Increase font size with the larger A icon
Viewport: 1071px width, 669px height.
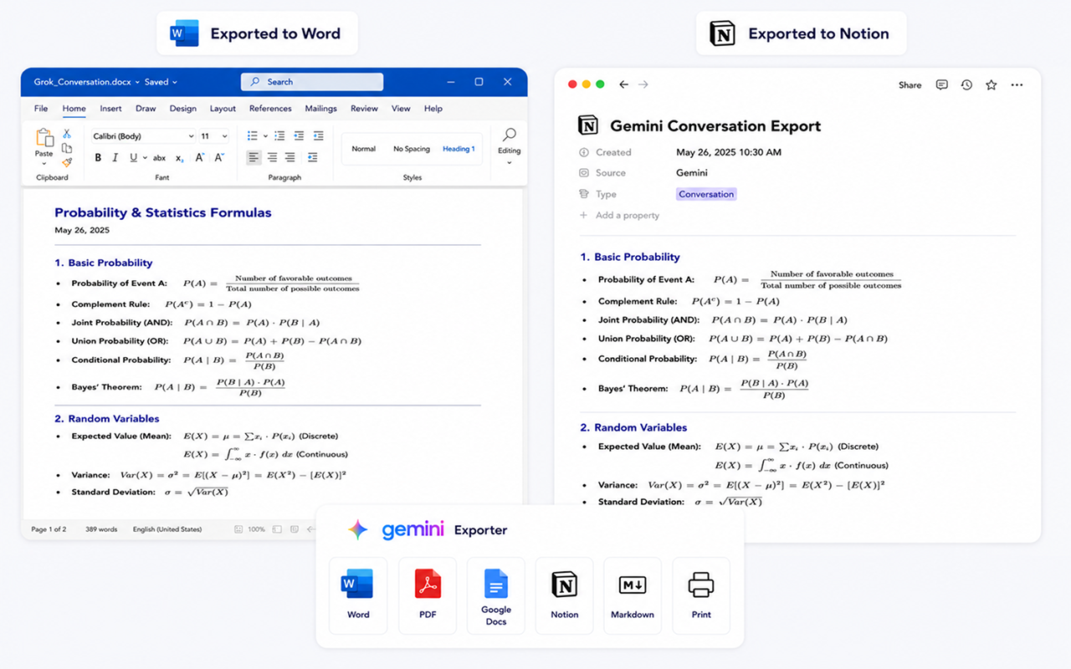point(200,157)
